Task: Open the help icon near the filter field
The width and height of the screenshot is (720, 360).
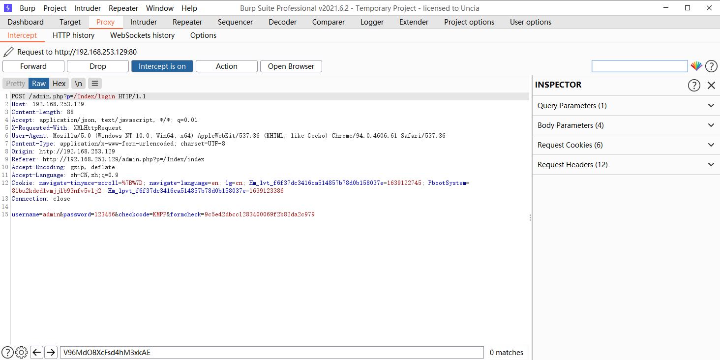Action: tap(711, 66)
